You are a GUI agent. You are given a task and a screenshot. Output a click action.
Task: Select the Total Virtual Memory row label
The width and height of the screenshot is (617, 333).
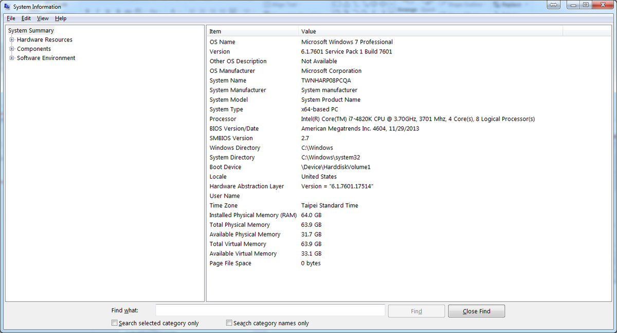click(238, 244)
